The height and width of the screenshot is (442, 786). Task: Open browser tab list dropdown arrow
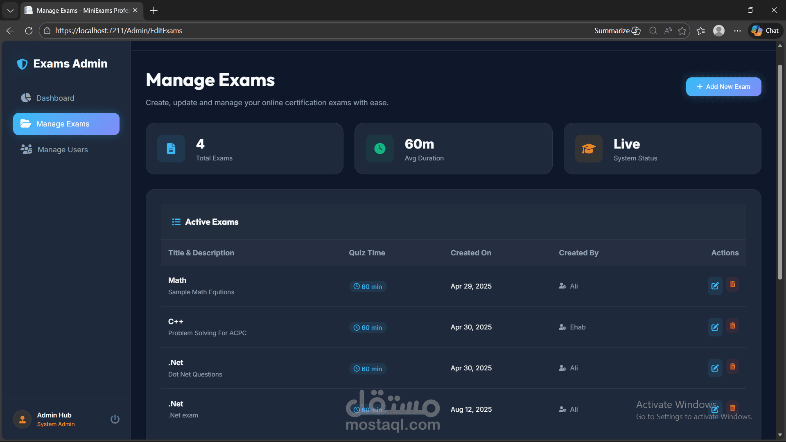click(x=10, y=11)
